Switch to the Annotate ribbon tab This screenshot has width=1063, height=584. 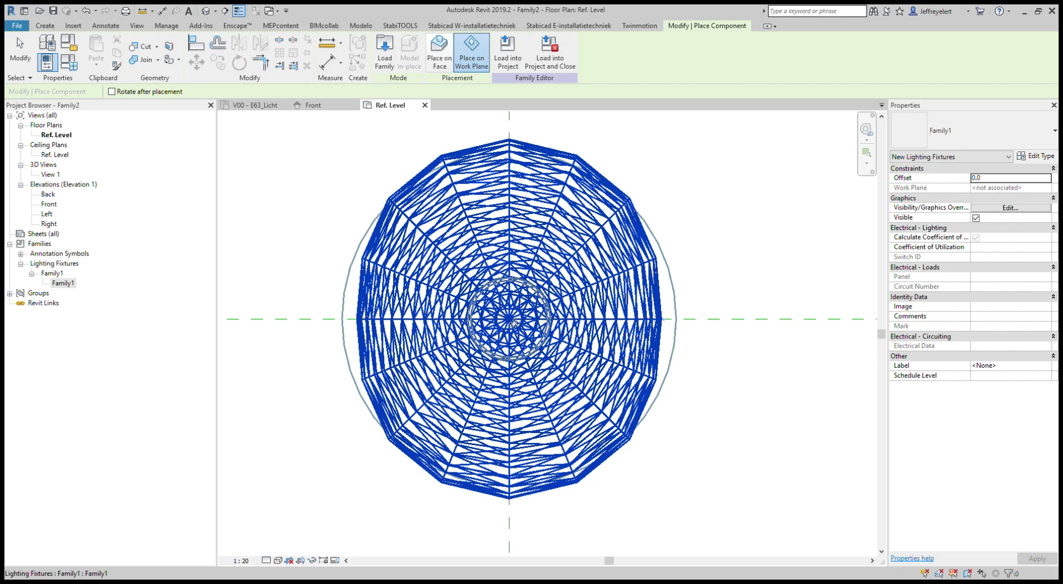click(105, 25)
